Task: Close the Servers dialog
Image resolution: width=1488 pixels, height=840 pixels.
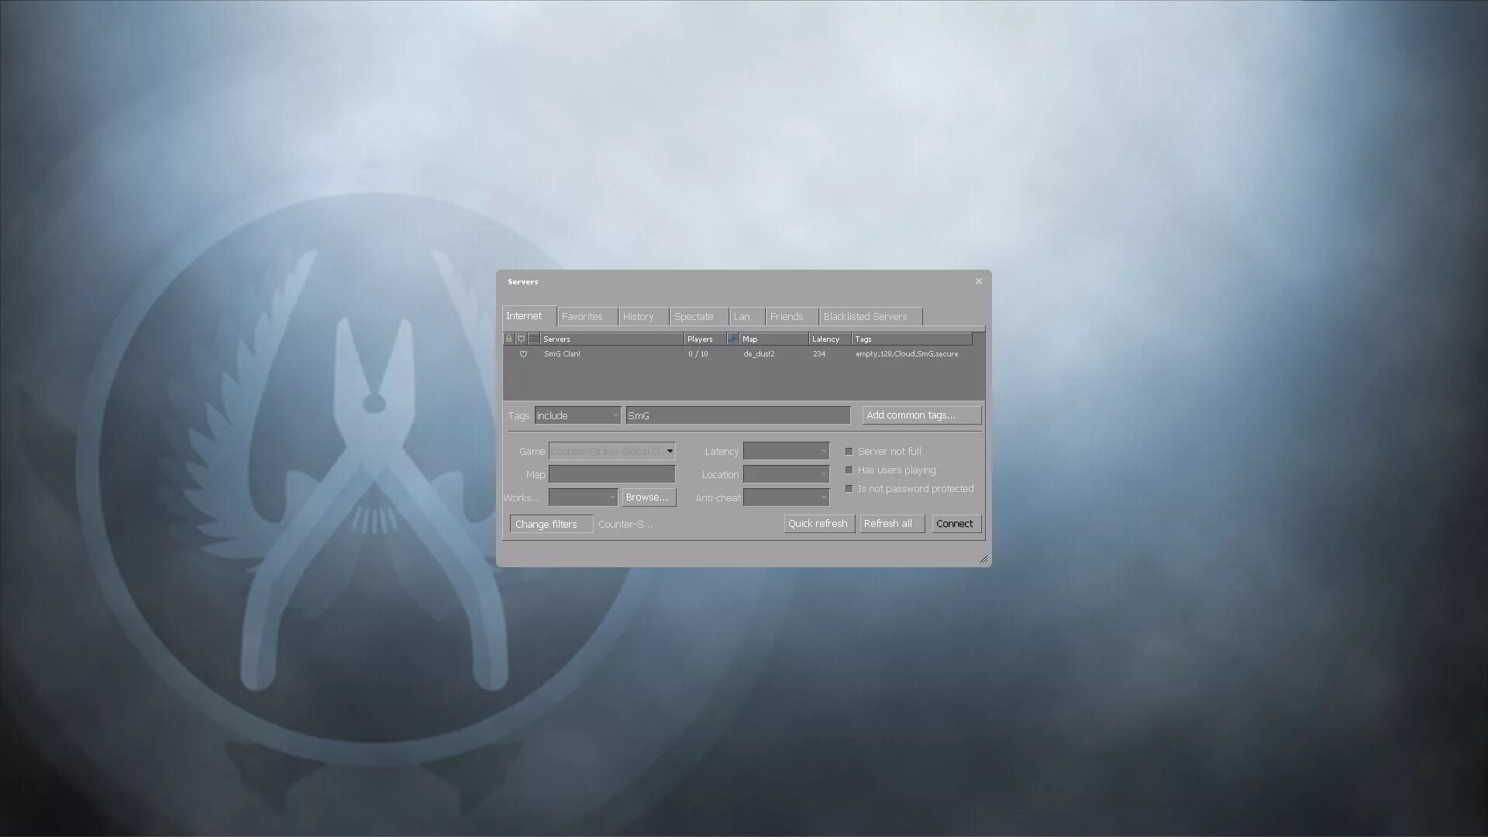Action: click(978, 282)
